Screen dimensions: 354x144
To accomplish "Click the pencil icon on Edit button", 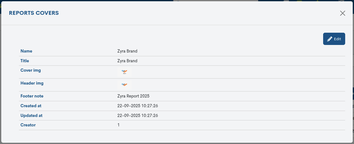I will pos(330,39).
